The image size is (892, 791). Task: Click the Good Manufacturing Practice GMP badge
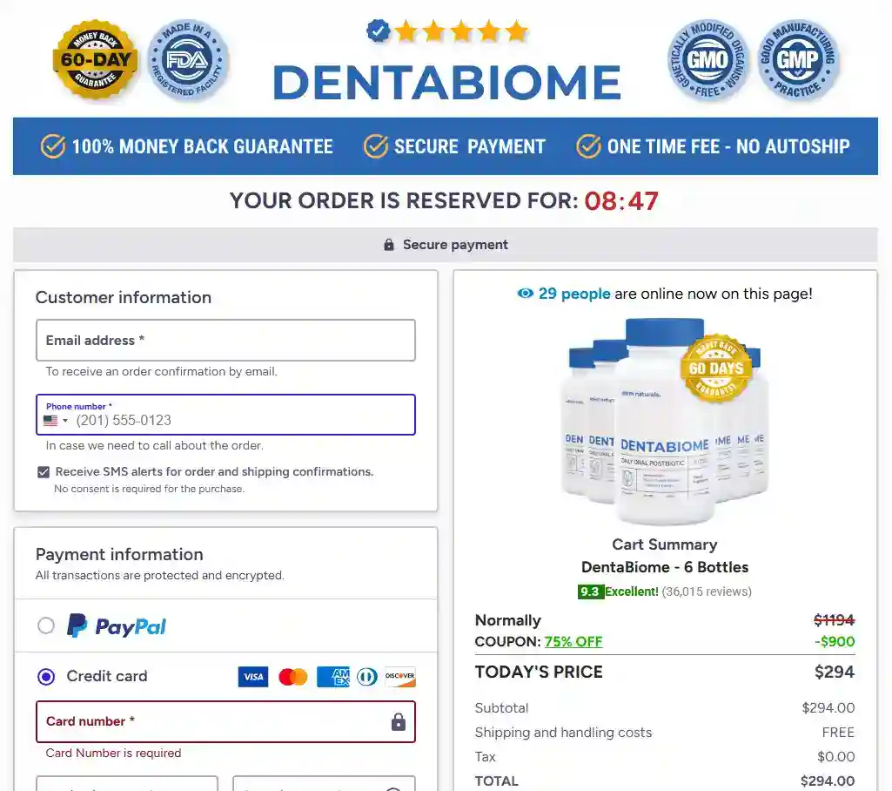(797, 60)
